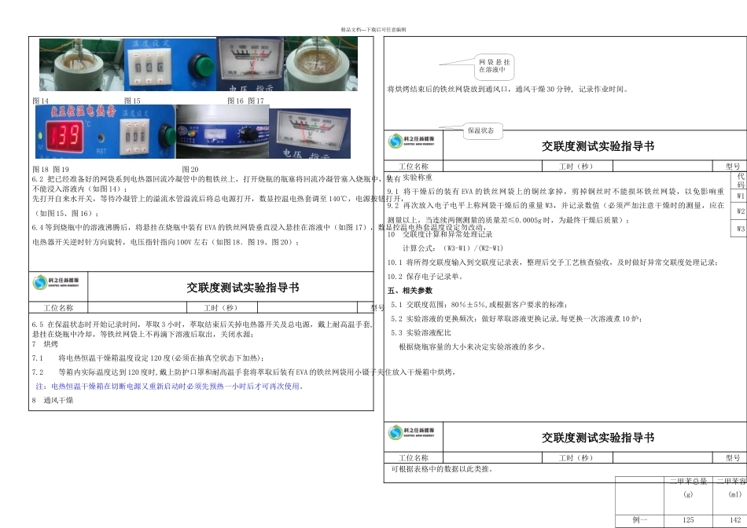
Task: Select the text （如图15、图16）；
Action: 67,213
